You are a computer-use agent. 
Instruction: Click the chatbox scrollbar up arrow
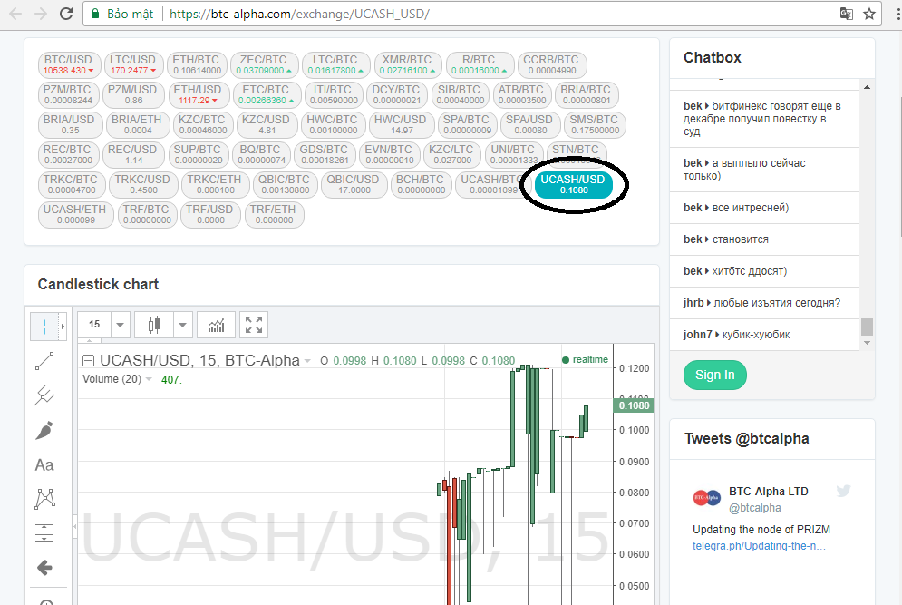867,87
